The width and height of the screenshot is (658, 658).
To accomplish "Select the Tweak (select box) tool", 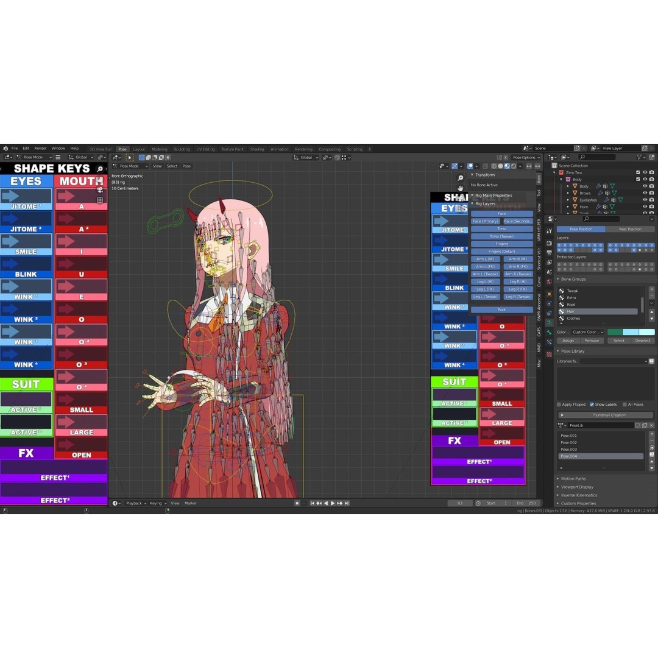I will point(130,157).
